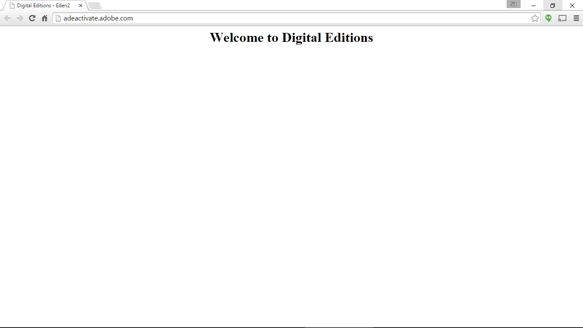This screenshot has height=328, width=583.
Task: Open the Chrome hamburger menu
Action: point(576,18)
